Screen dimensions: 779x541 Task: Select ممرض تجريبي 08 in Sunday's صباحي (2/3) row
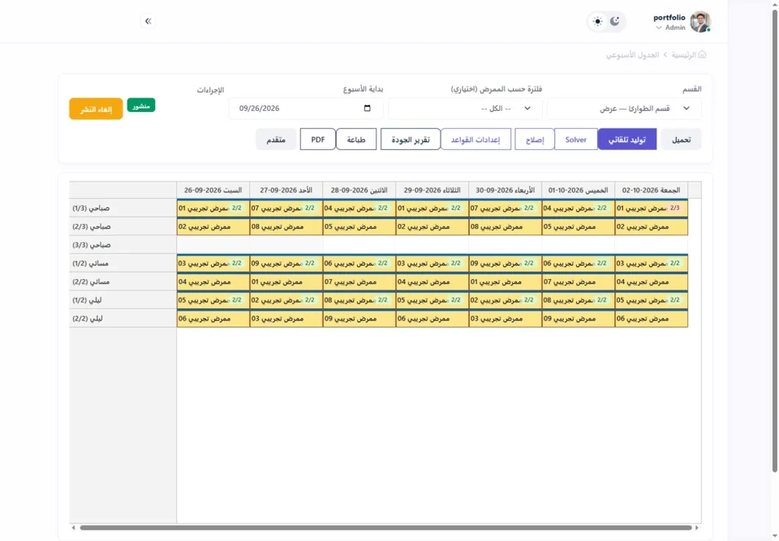point(286,226)
